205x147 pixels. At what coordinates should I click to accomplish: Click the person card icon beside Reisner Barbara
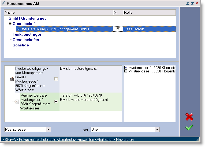(x=17, y=102)
